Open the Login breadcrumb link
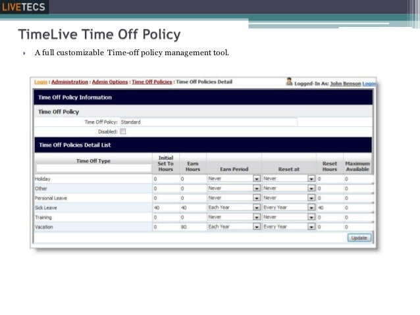This screenshot has height=315, width=420. tap(41, 82)
